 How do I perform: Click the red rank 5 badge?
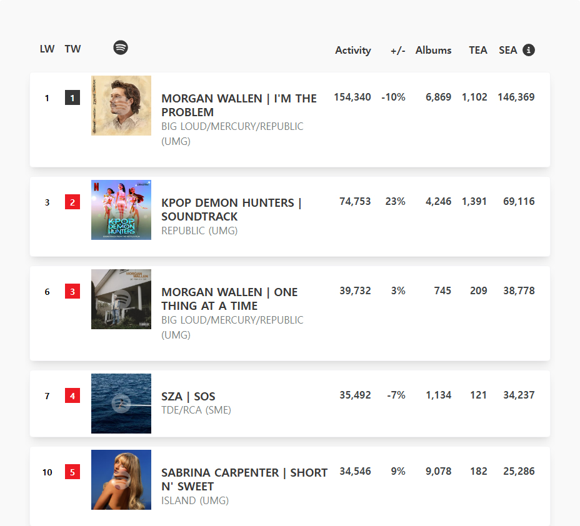[x=72, y=472]
